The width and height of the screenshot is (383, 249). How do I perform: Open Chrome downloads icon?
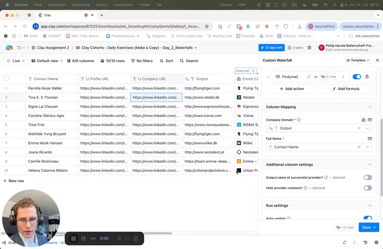(299, 26)
